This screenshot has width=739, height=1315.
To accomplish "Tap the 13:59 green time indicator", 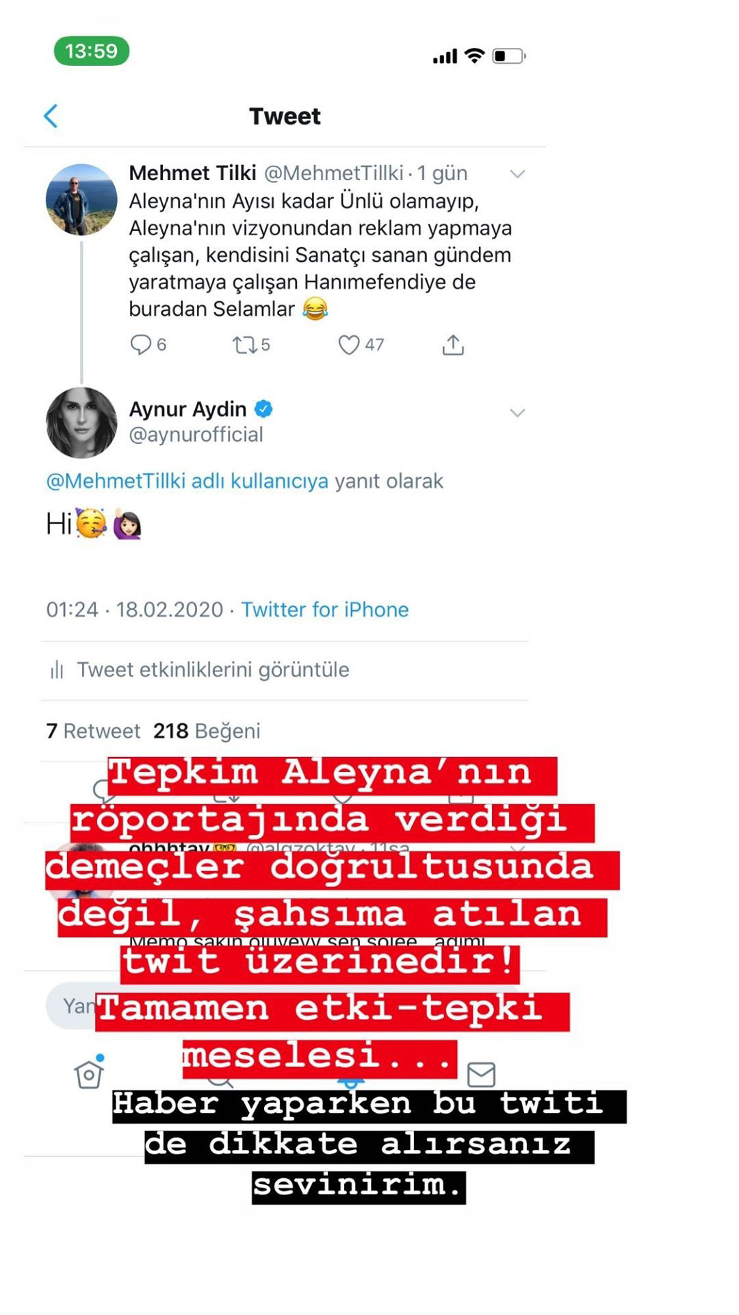I will pyautogui.click(x=92, y=51).
